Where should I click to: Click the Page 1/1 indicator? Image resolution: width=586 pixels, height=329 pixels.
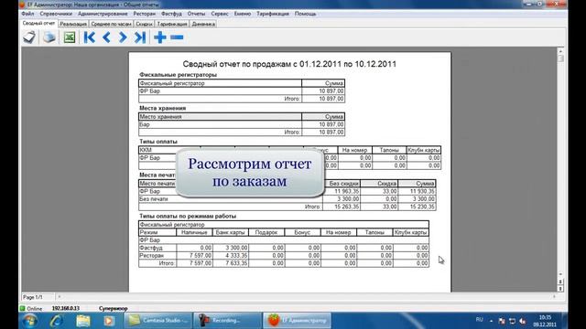(x=33, y=297)
